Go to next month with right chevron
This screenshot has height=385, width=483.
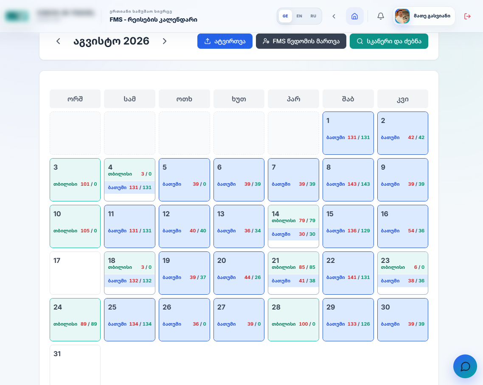click(x=165, y=41)
